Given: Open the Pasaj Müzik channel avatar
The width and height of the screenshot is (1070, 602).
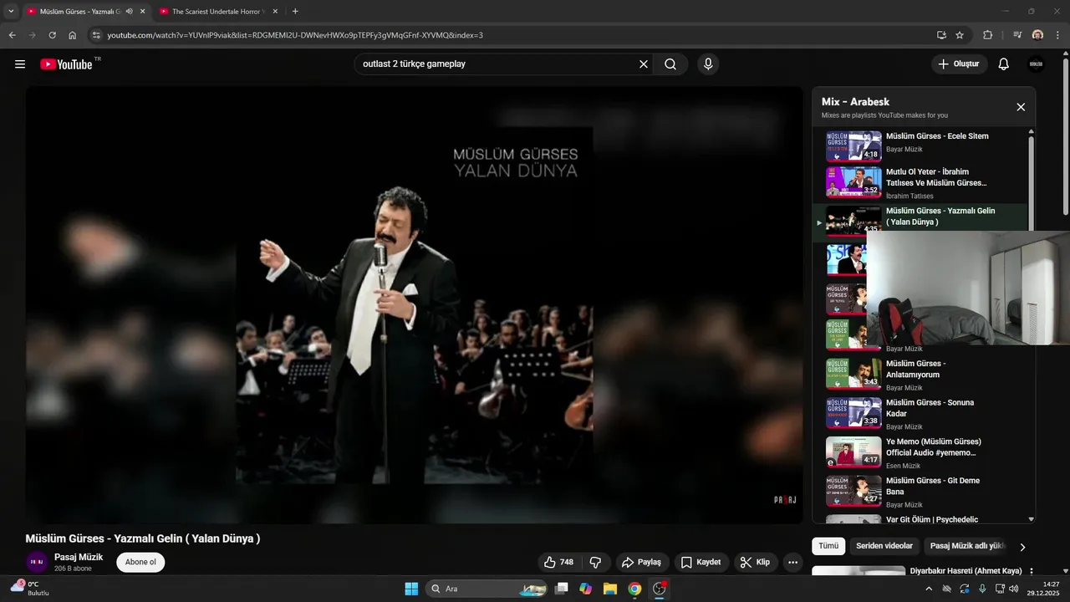Looking at the screenshot, I should 36,562.
